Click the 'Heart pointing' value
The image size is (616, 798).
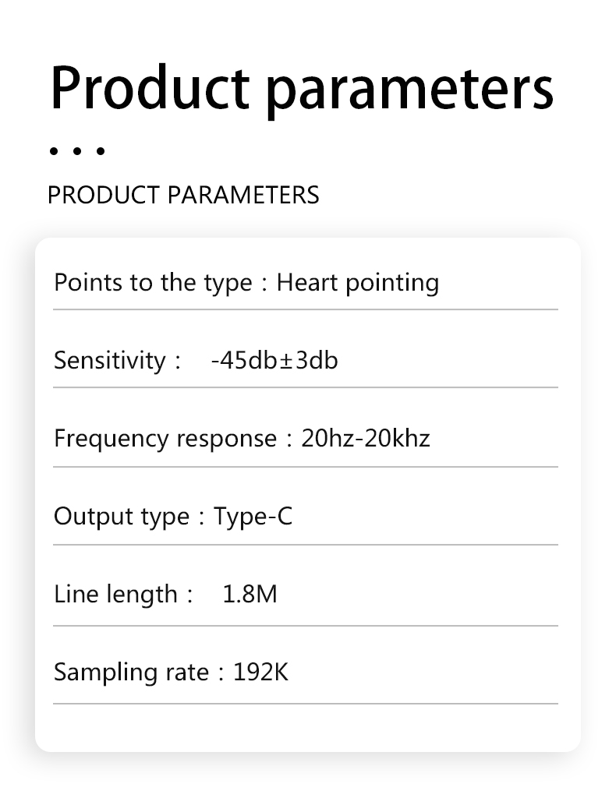point(357,282)
